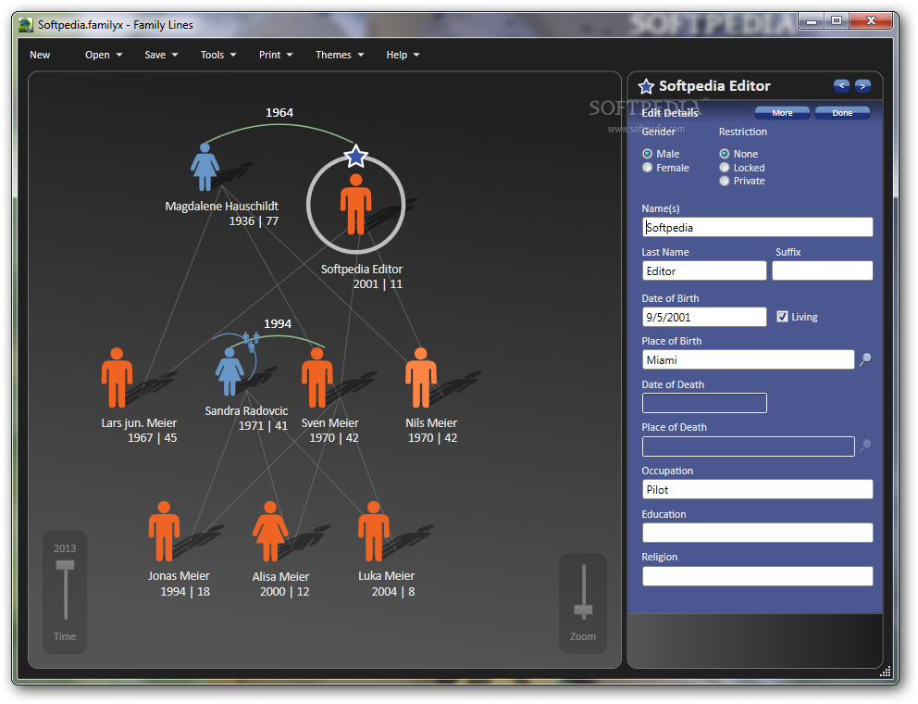Toggle the Living checkbox

(782, 317)
